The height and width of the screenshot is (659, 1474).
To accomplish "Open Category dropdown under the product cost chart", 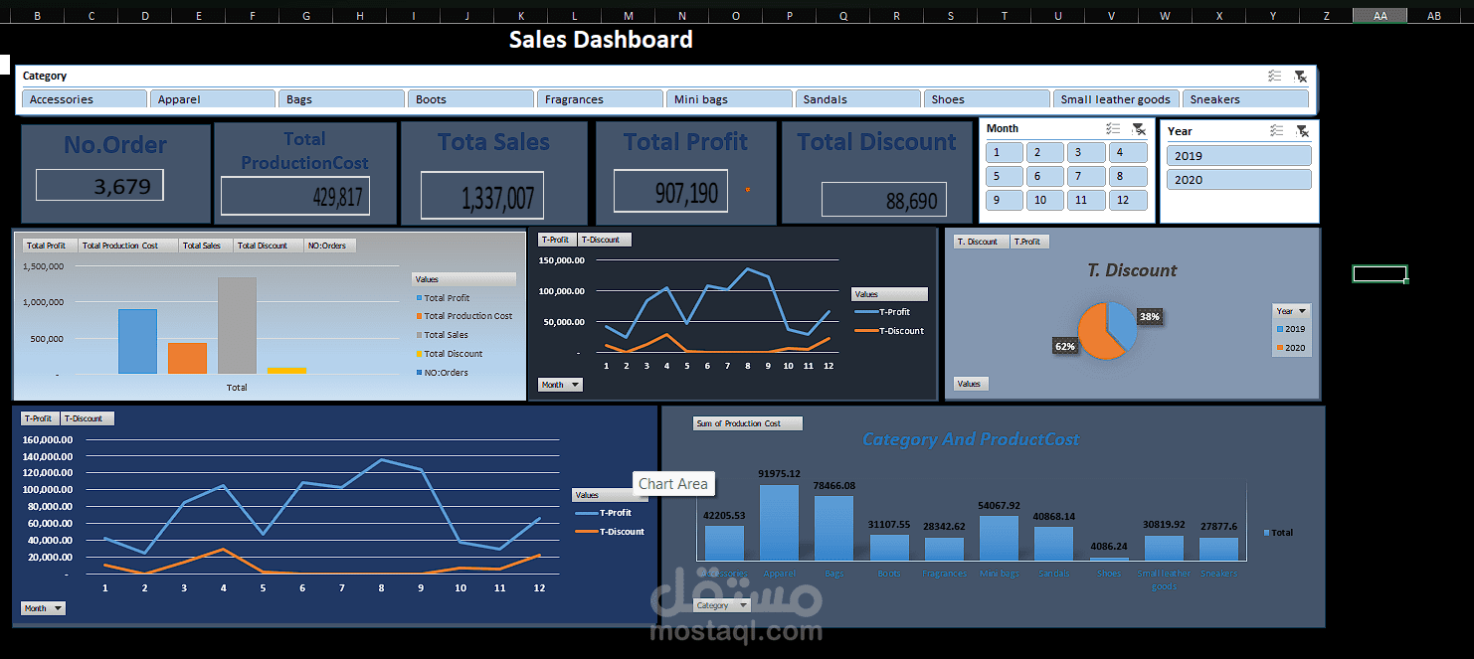I will 723,605.
